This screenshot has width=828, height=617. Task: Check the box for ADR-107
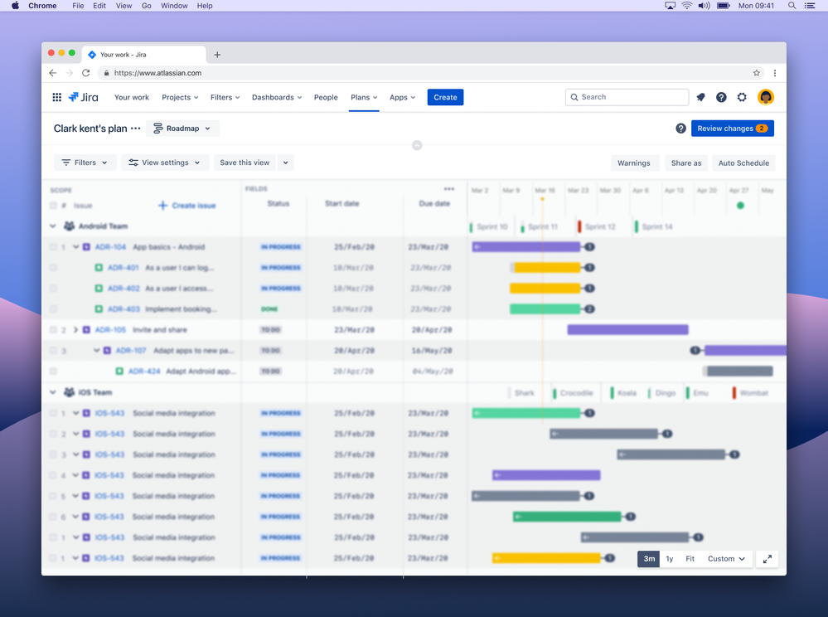click(53, 351)
